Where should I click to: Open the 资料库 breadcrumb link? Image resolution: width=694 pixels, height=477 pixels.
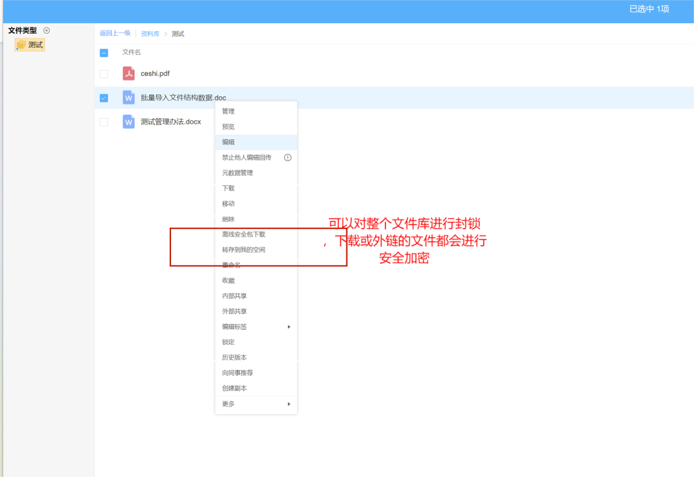pyautogui.click(x=150, y=34)
